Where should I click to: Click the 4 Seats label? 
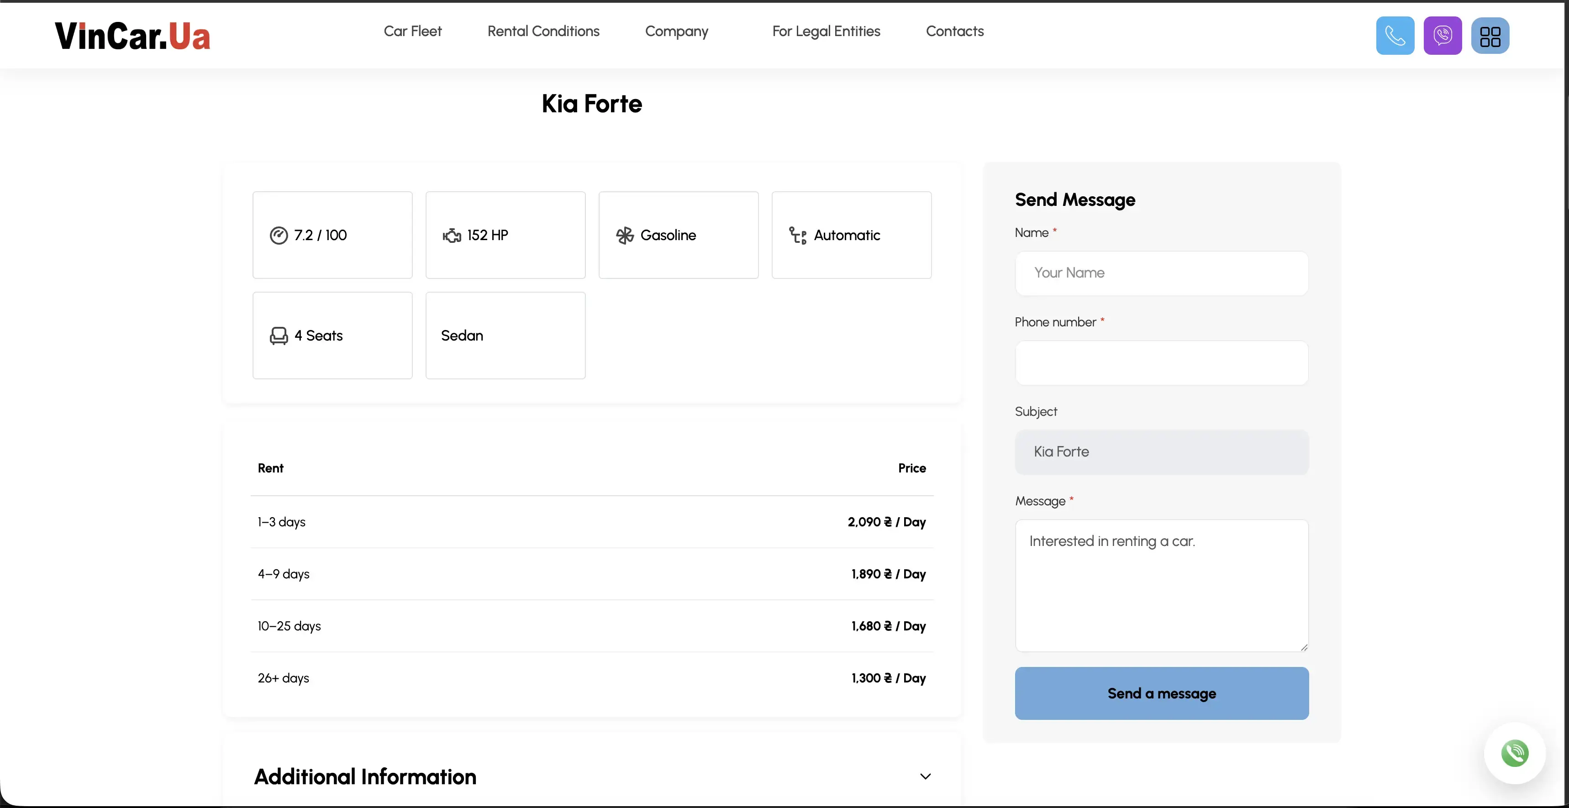(319, 336)
